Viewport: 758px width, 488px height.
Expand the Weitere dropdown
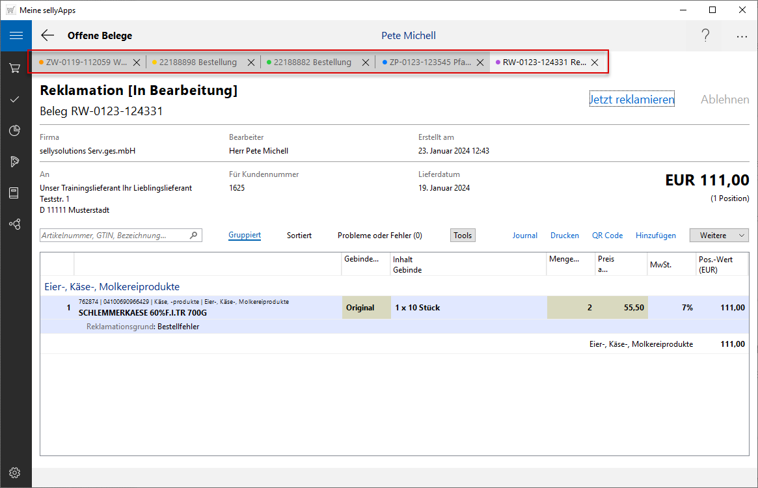coord(719,236)
